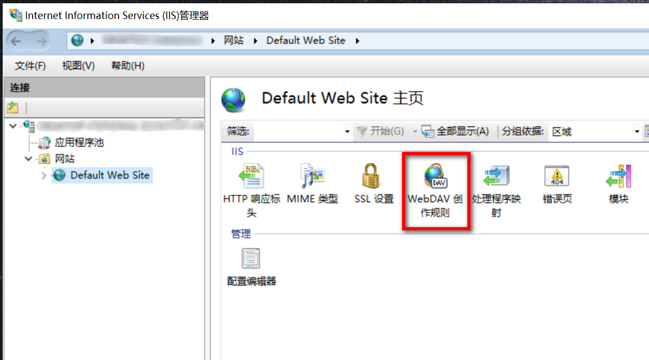Select 应用程序池 in the connections tree

pos(79,143)
